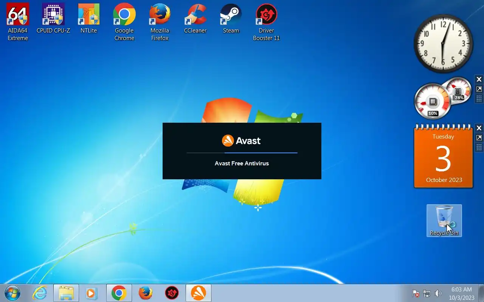Click the analog clock gadget
The image size is (484, 302).
(x=443, y=44)
